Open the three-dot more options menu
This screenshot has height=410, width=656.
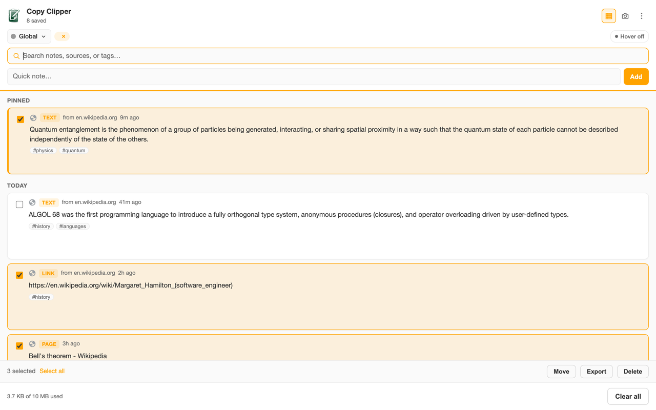click(x=642, y=16)
